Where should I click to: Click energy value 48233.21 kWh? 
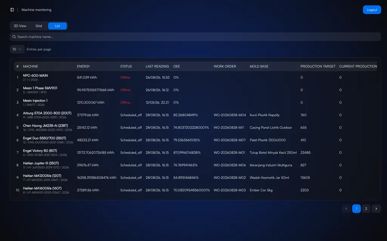pyautogui.click(x=88, y=140)
